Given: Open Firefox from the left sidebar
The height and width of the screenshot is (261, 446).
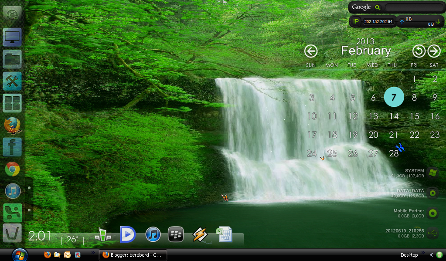Looking at the screenshot, I should pos(12,125).
